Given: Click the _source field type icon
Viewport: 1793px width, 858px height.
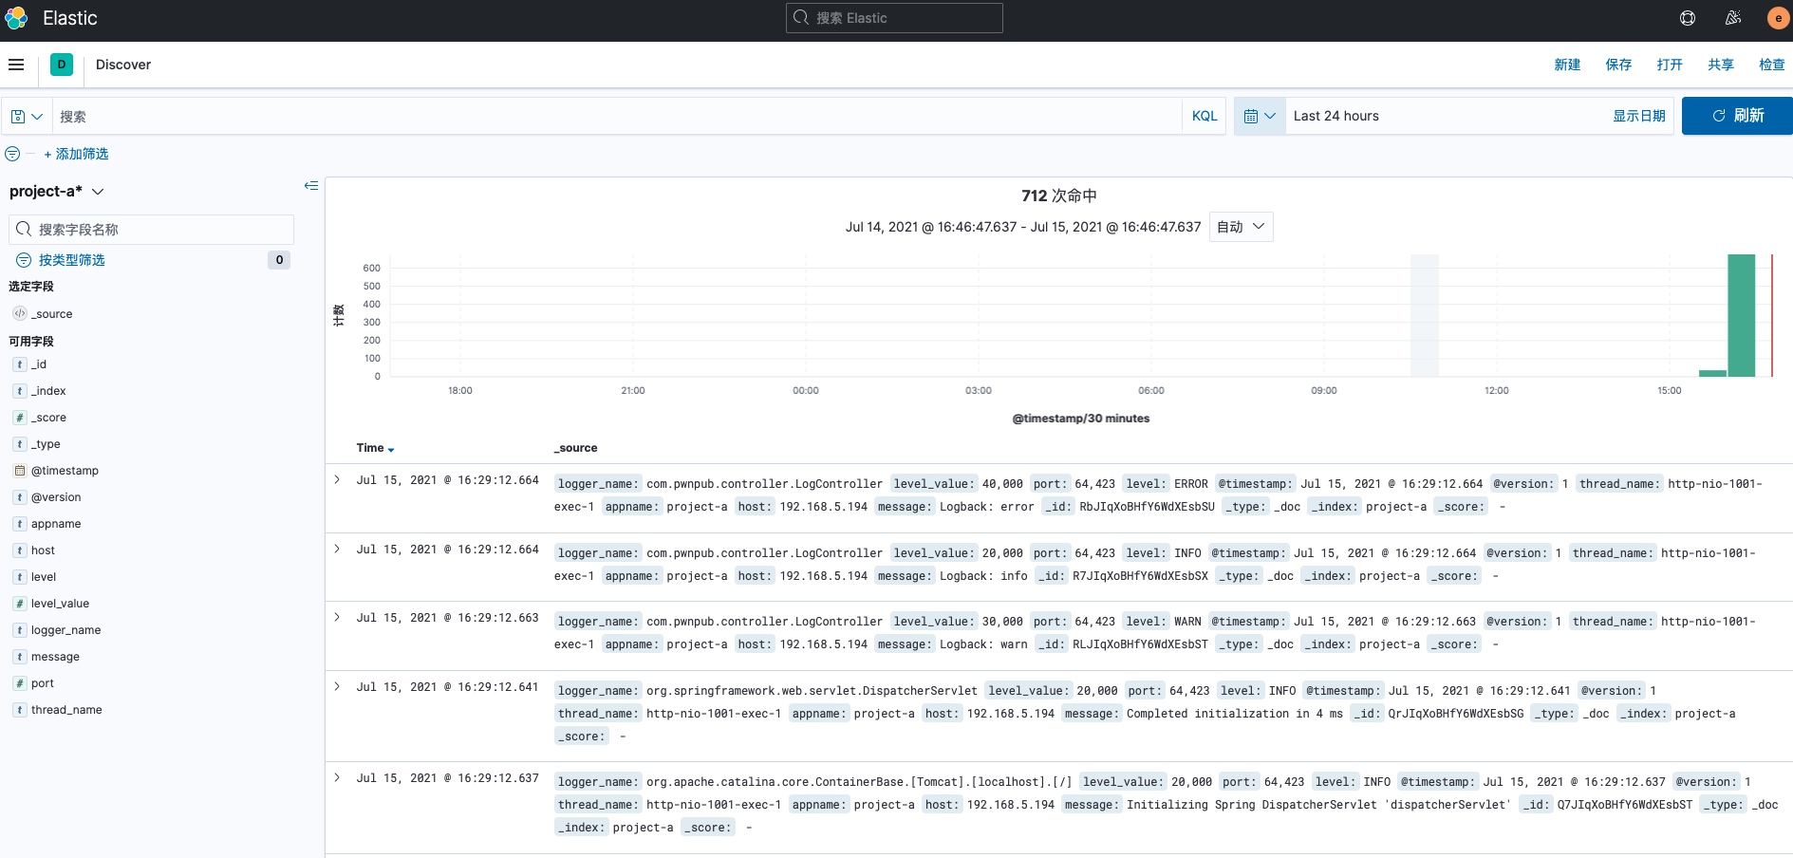Looking at the screenshot, I should click(x=20, y=314).
